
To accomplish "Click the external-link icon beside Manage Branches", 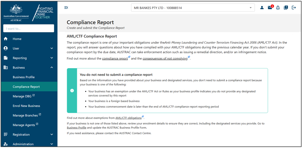I will tap(40, 114).
